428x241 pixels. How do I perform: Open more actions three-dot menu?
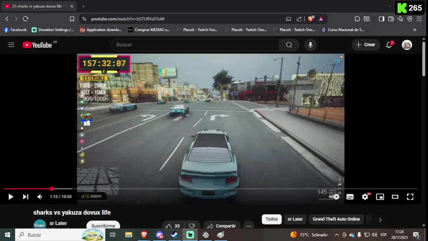click(248, 226)
